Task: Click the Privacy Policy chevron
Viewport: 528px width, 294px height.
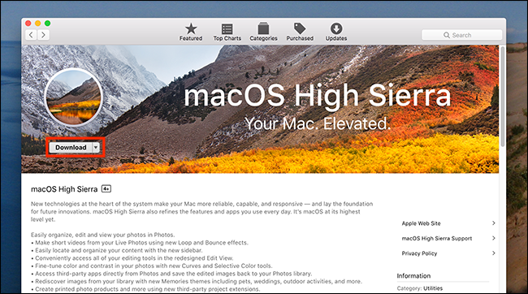Action: click(x=493, y=253)
